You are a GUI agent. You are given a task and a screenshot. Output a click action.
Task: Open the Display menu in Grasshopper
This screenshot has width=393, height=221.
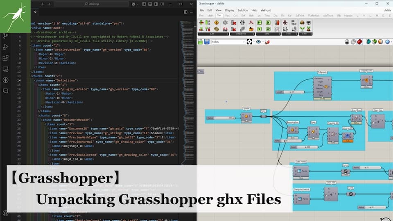230,10
